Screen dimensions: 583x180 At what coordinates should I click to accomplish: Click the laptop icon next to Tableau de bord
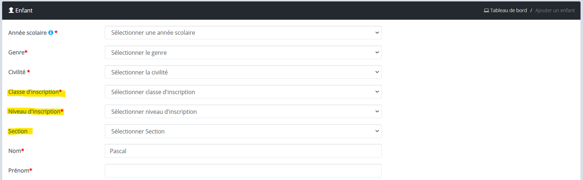[486, 10]
